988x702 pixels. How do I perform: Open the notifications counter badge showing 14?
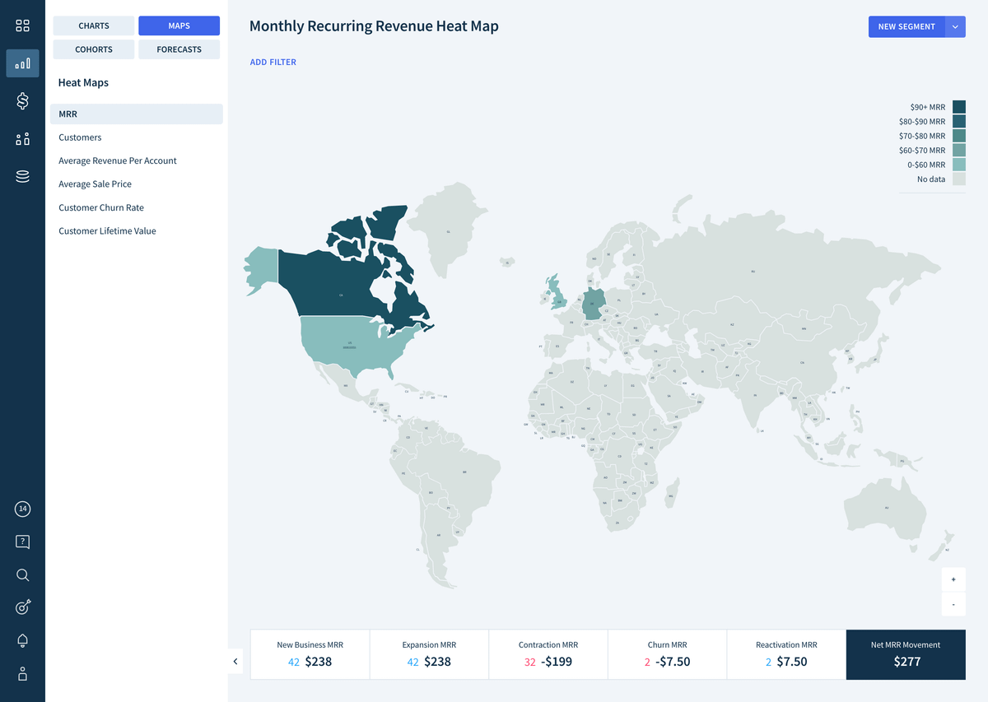pyautogui.click(x=22, y=509)
